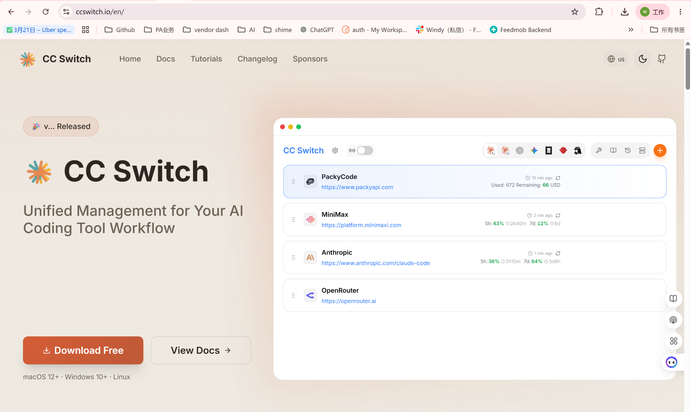Open the Chrome three-dot menu

click(680, 12)
